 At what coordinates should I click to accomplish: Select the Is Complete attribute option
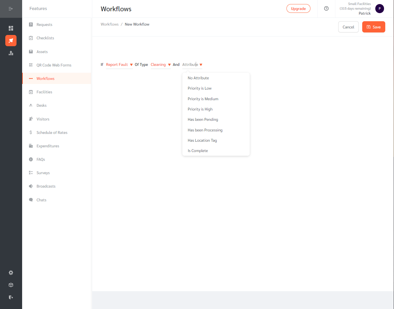click(x=198, y=150)
